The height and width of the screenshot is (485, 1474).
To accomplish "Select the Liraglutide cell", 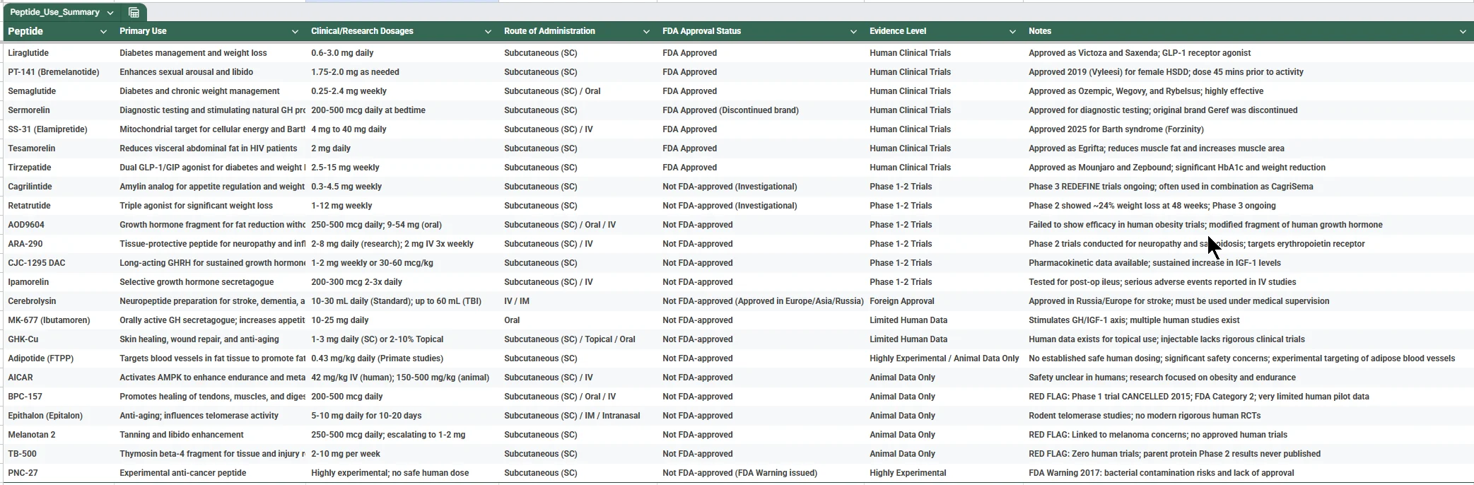I will click(x=28, y=53).
